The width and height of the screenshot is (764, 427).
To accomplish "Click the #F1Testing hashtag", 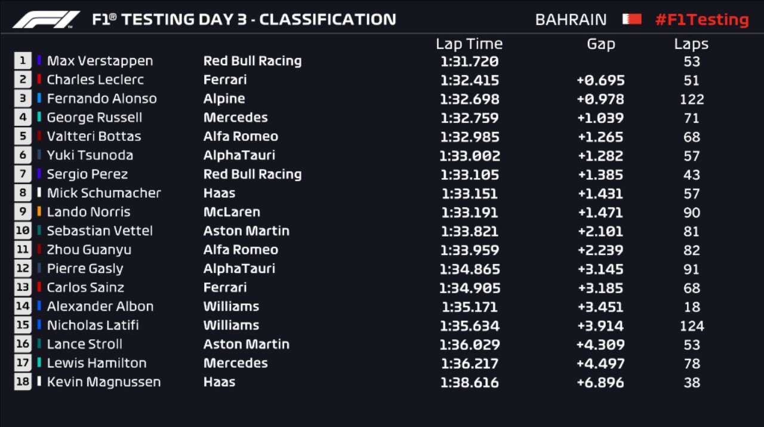I will pos(702,19).
